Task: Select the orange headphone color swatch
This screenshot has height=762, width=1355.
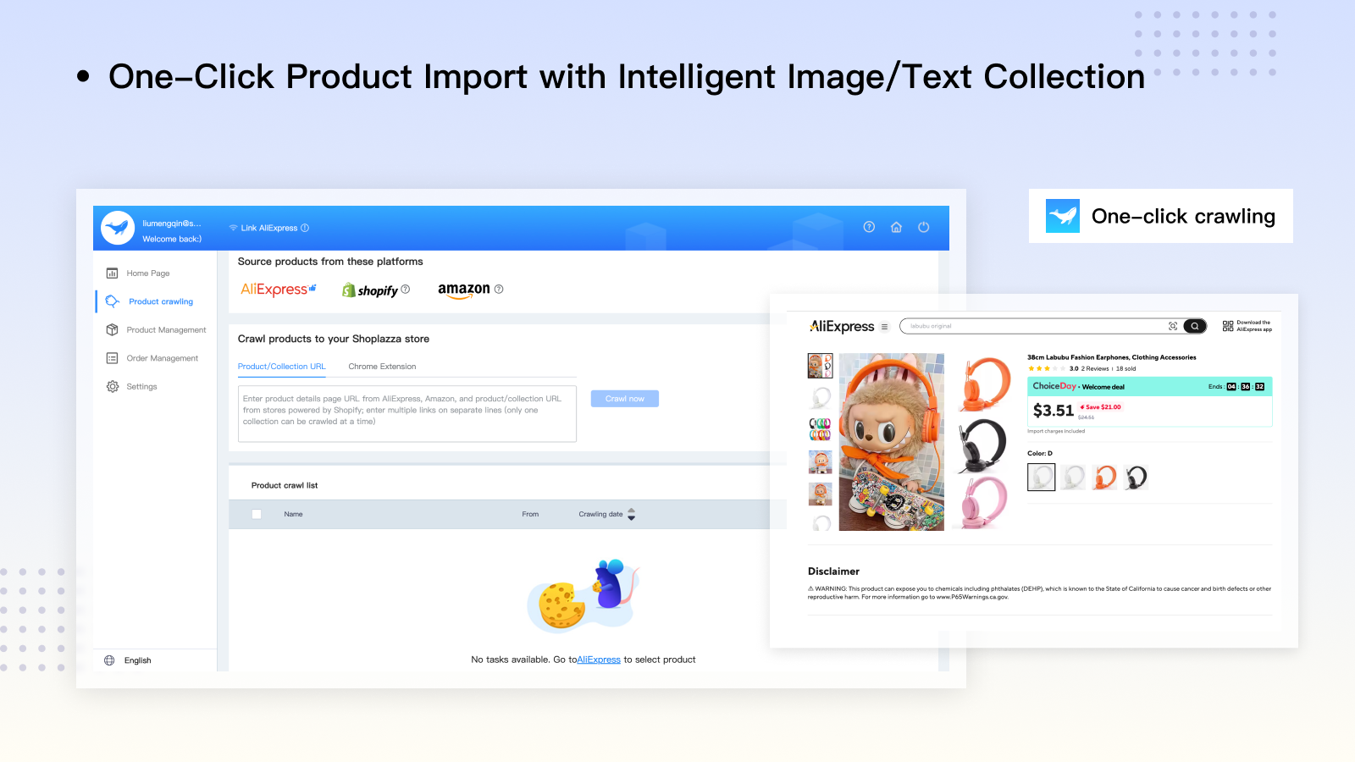Action: click(1104, 478)
